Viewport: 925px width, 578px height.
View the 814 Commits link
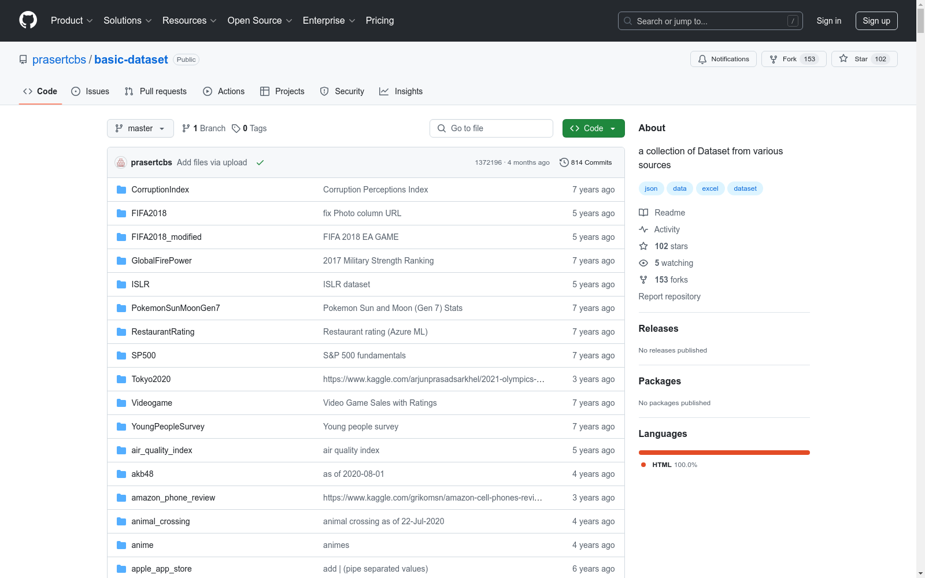tap(586, 162)
